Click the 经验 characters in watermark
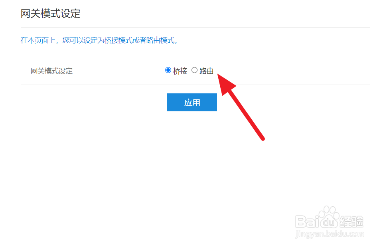This screenshot has width=385, height=247. (351, 221)
